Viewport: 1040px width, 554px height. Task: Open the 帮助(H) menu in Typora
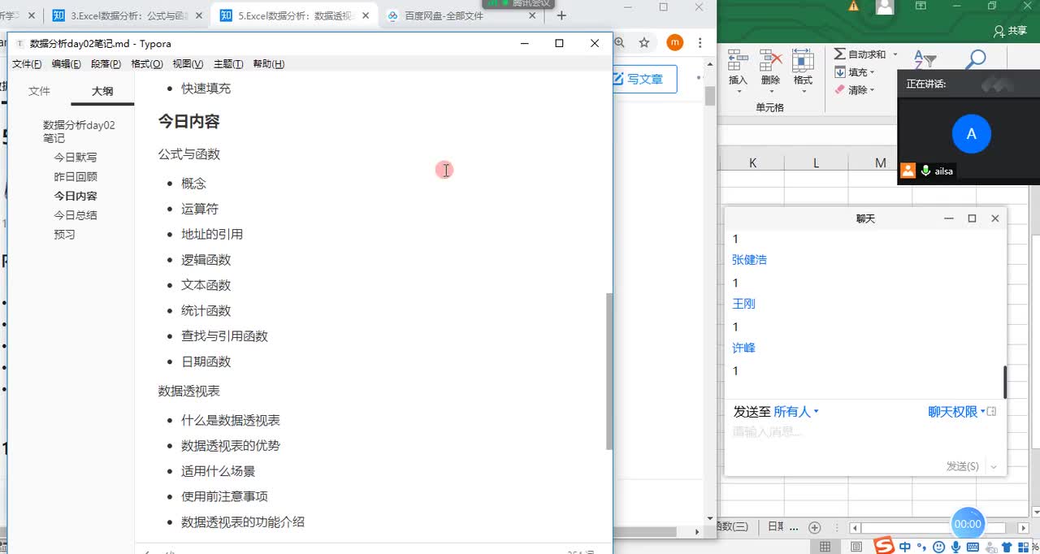[x=269, y=64]
